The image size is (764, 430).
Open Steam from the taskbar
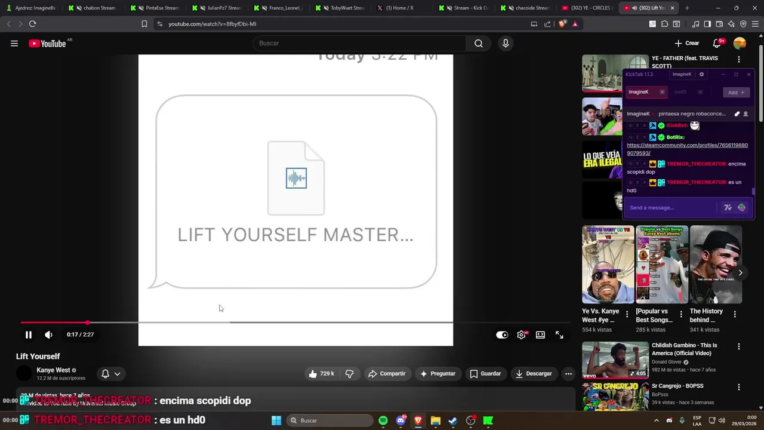click(x=453, y=420)
